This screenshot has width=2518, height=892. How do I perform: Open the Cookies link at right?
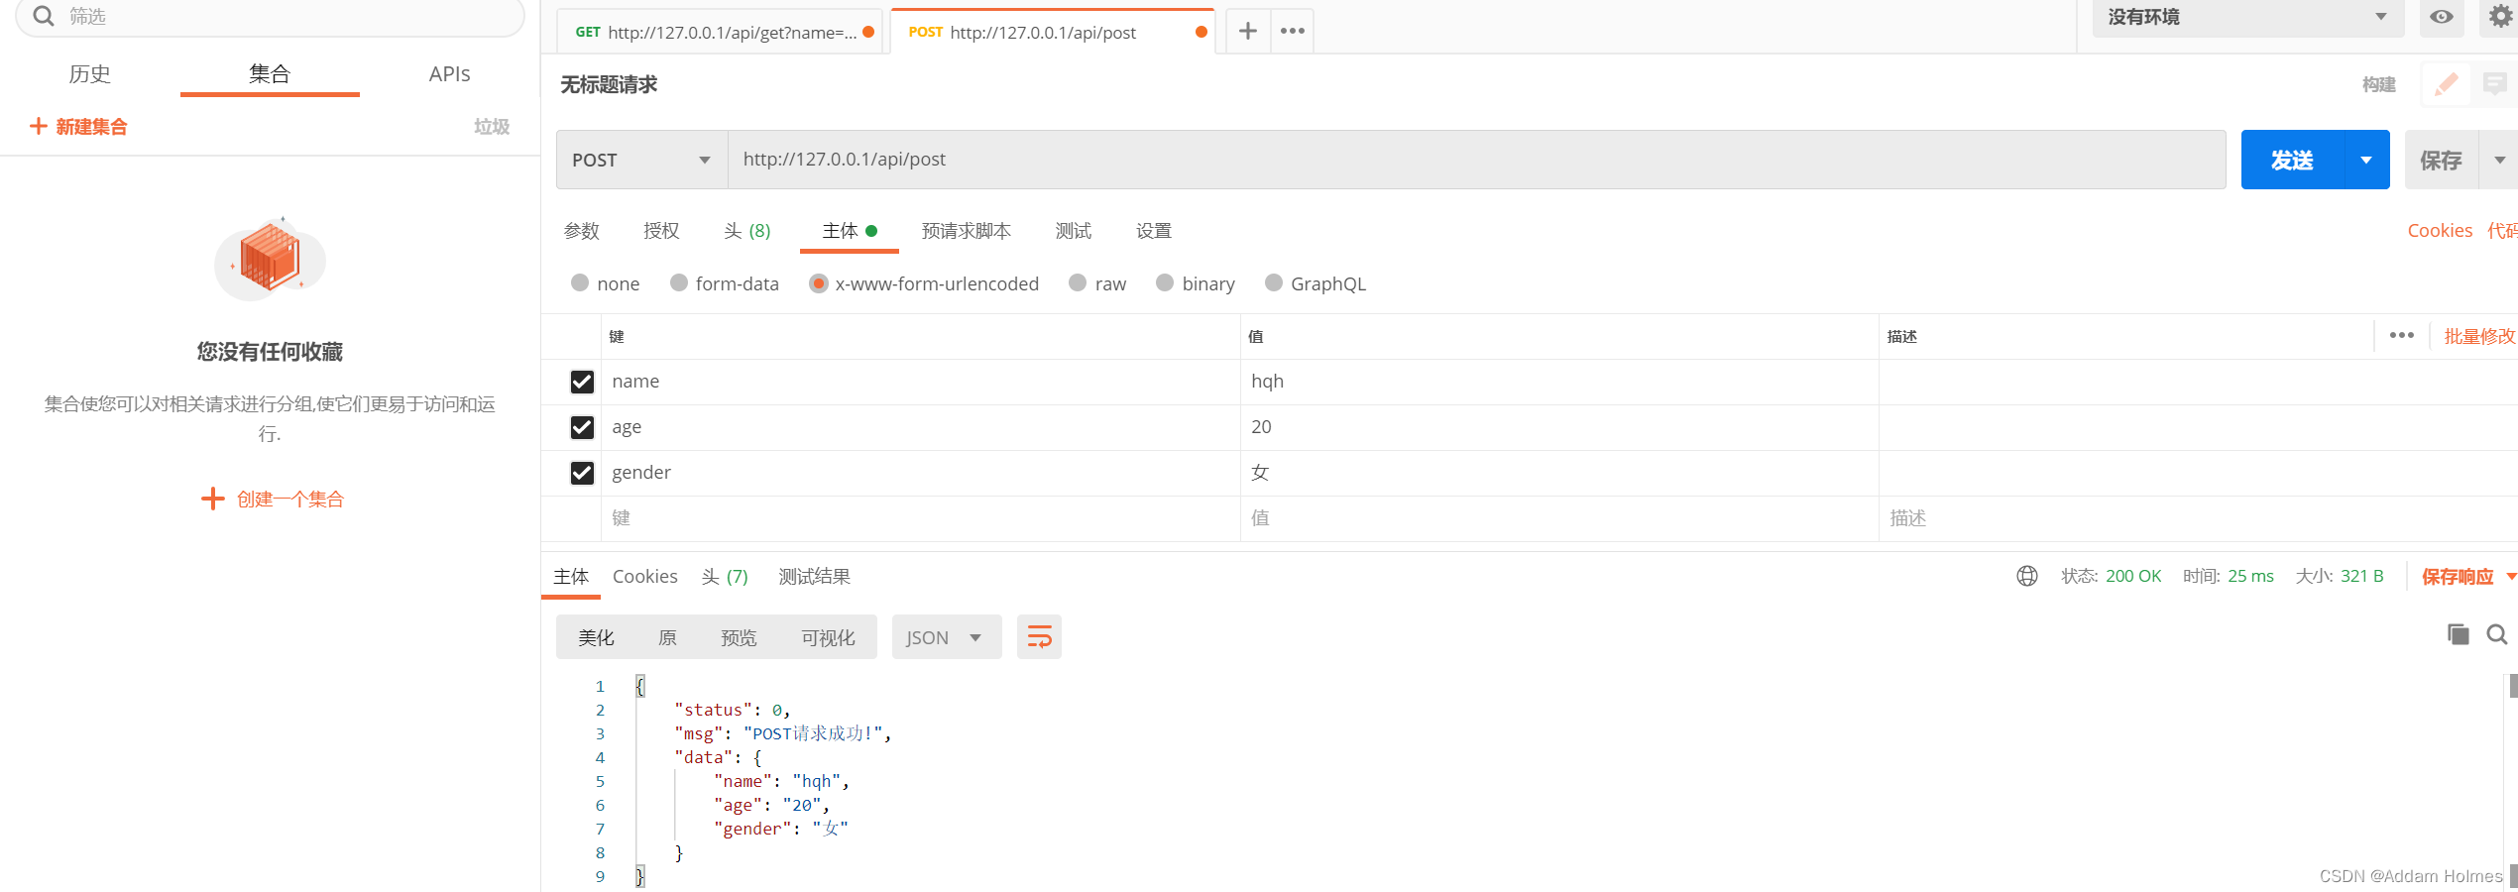click(2440, 230)
